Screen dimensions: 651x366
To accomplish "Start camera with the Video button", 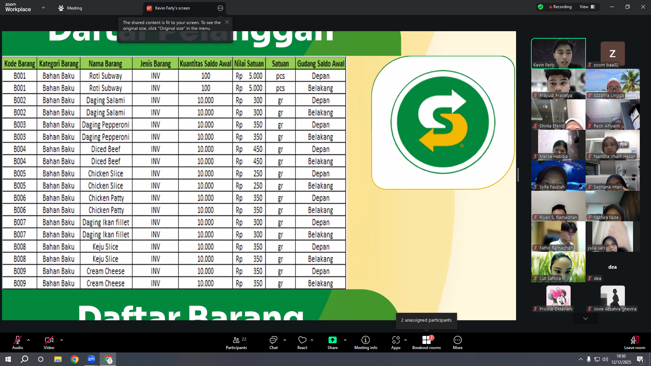I will pyautogui.click(x=49, y=342).
